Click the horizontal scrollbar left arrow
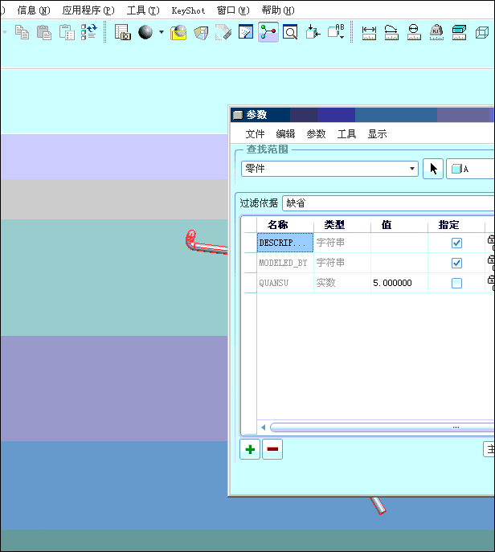 pos(264,427)
